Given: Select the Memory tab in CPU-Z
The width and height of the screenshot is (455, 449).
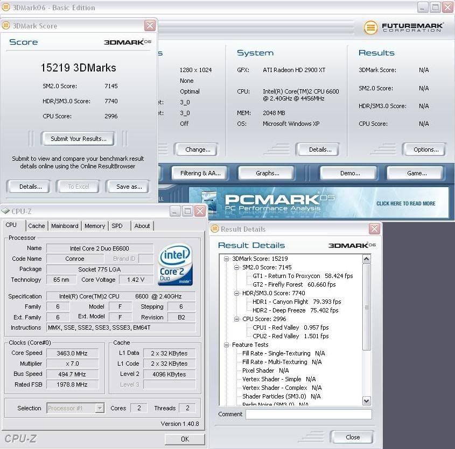Looking at the screenshot, I should 95,226.
